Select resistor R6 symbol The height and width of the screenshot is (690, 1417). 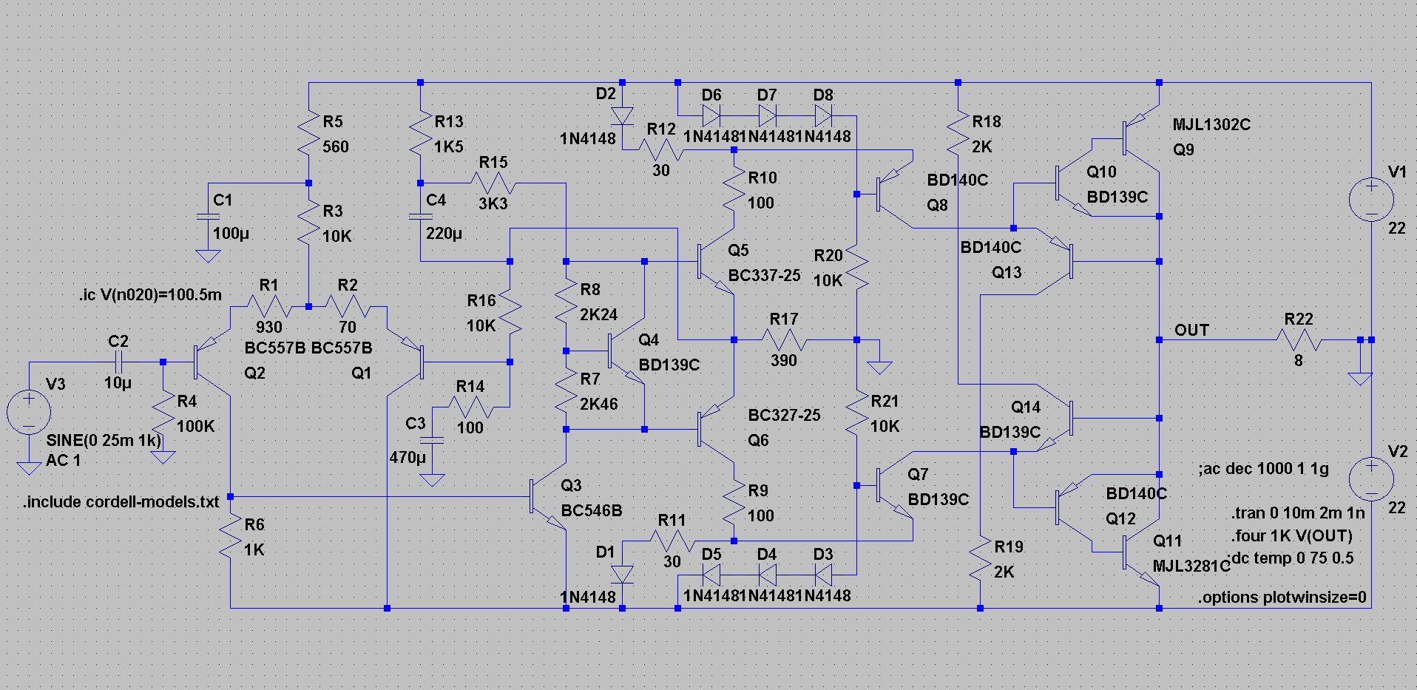pos(230,536)
